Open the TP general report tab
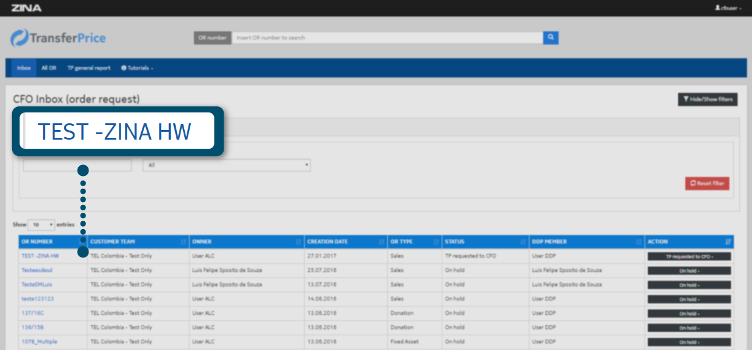Screen dimensions: 752x350 [89, 68]
